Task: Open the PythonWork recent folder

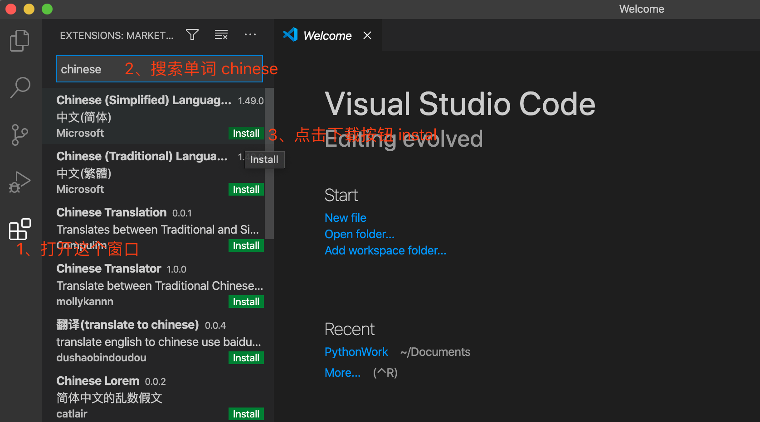Action: coord(356,351)
